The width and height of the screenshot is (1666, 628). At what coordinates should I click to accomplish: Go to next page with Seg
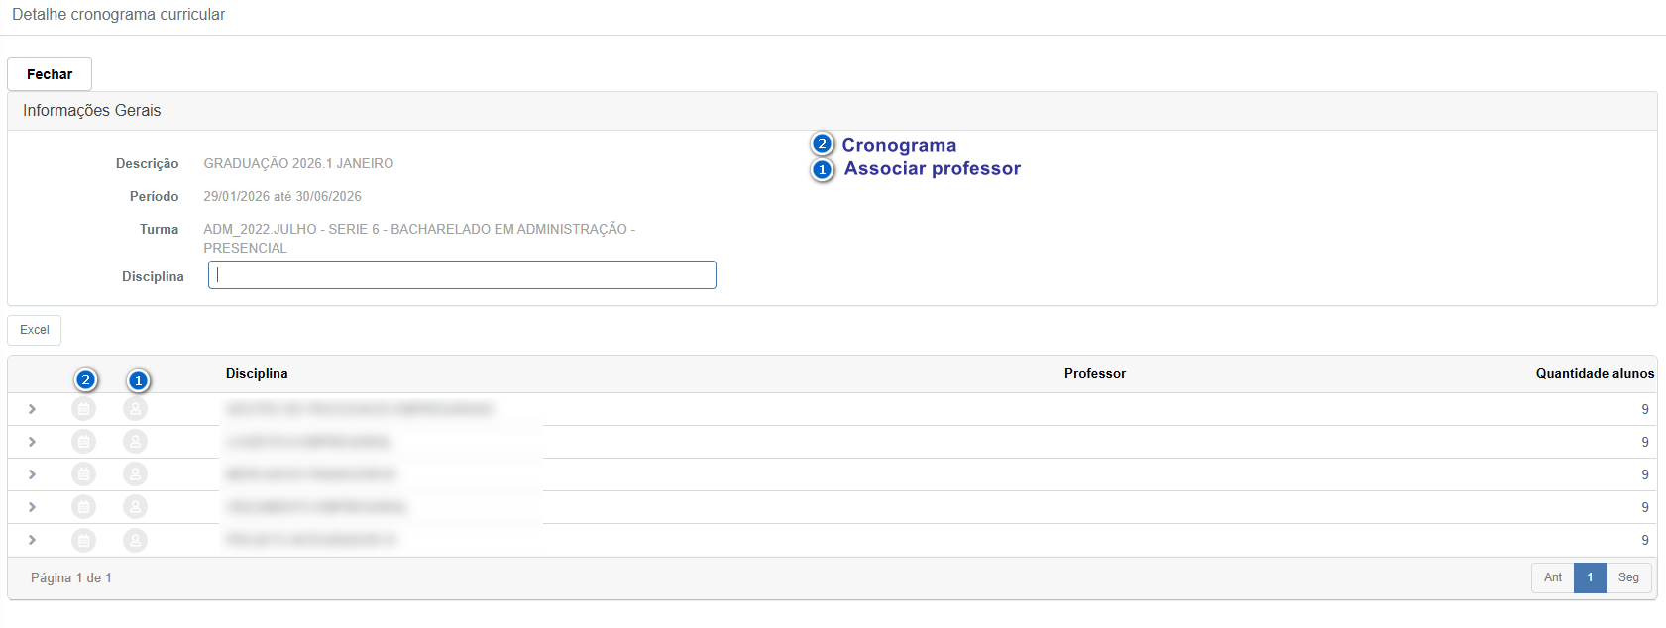click(x=1628, y=577)
